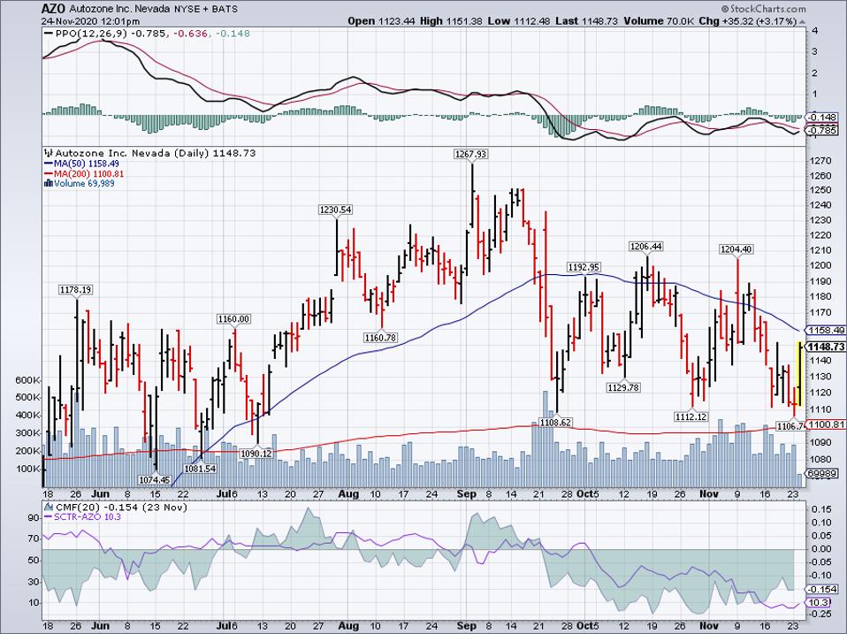
Task: Click the 1090.12 low price label
Action: [256, 454]
